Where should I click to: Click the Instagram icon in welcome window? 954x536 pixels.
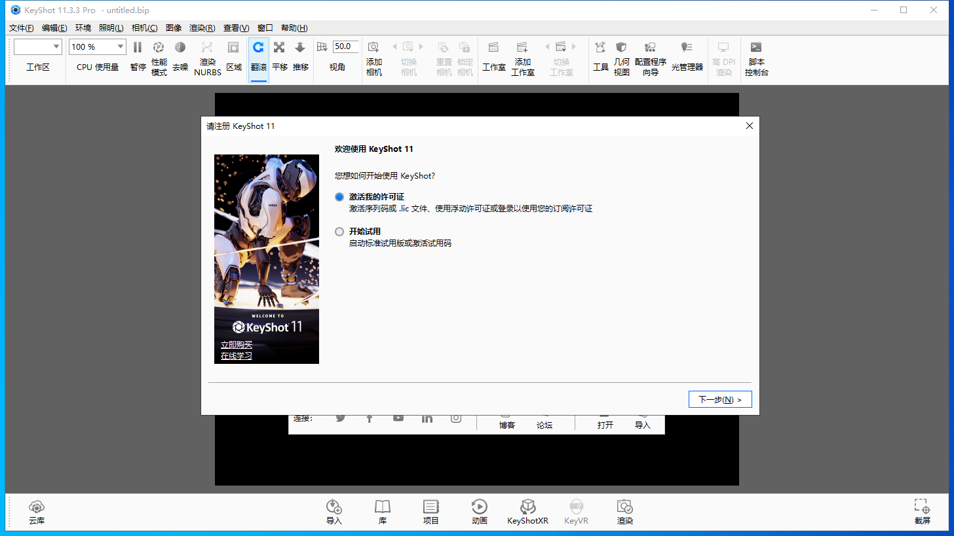coord(456,418)
